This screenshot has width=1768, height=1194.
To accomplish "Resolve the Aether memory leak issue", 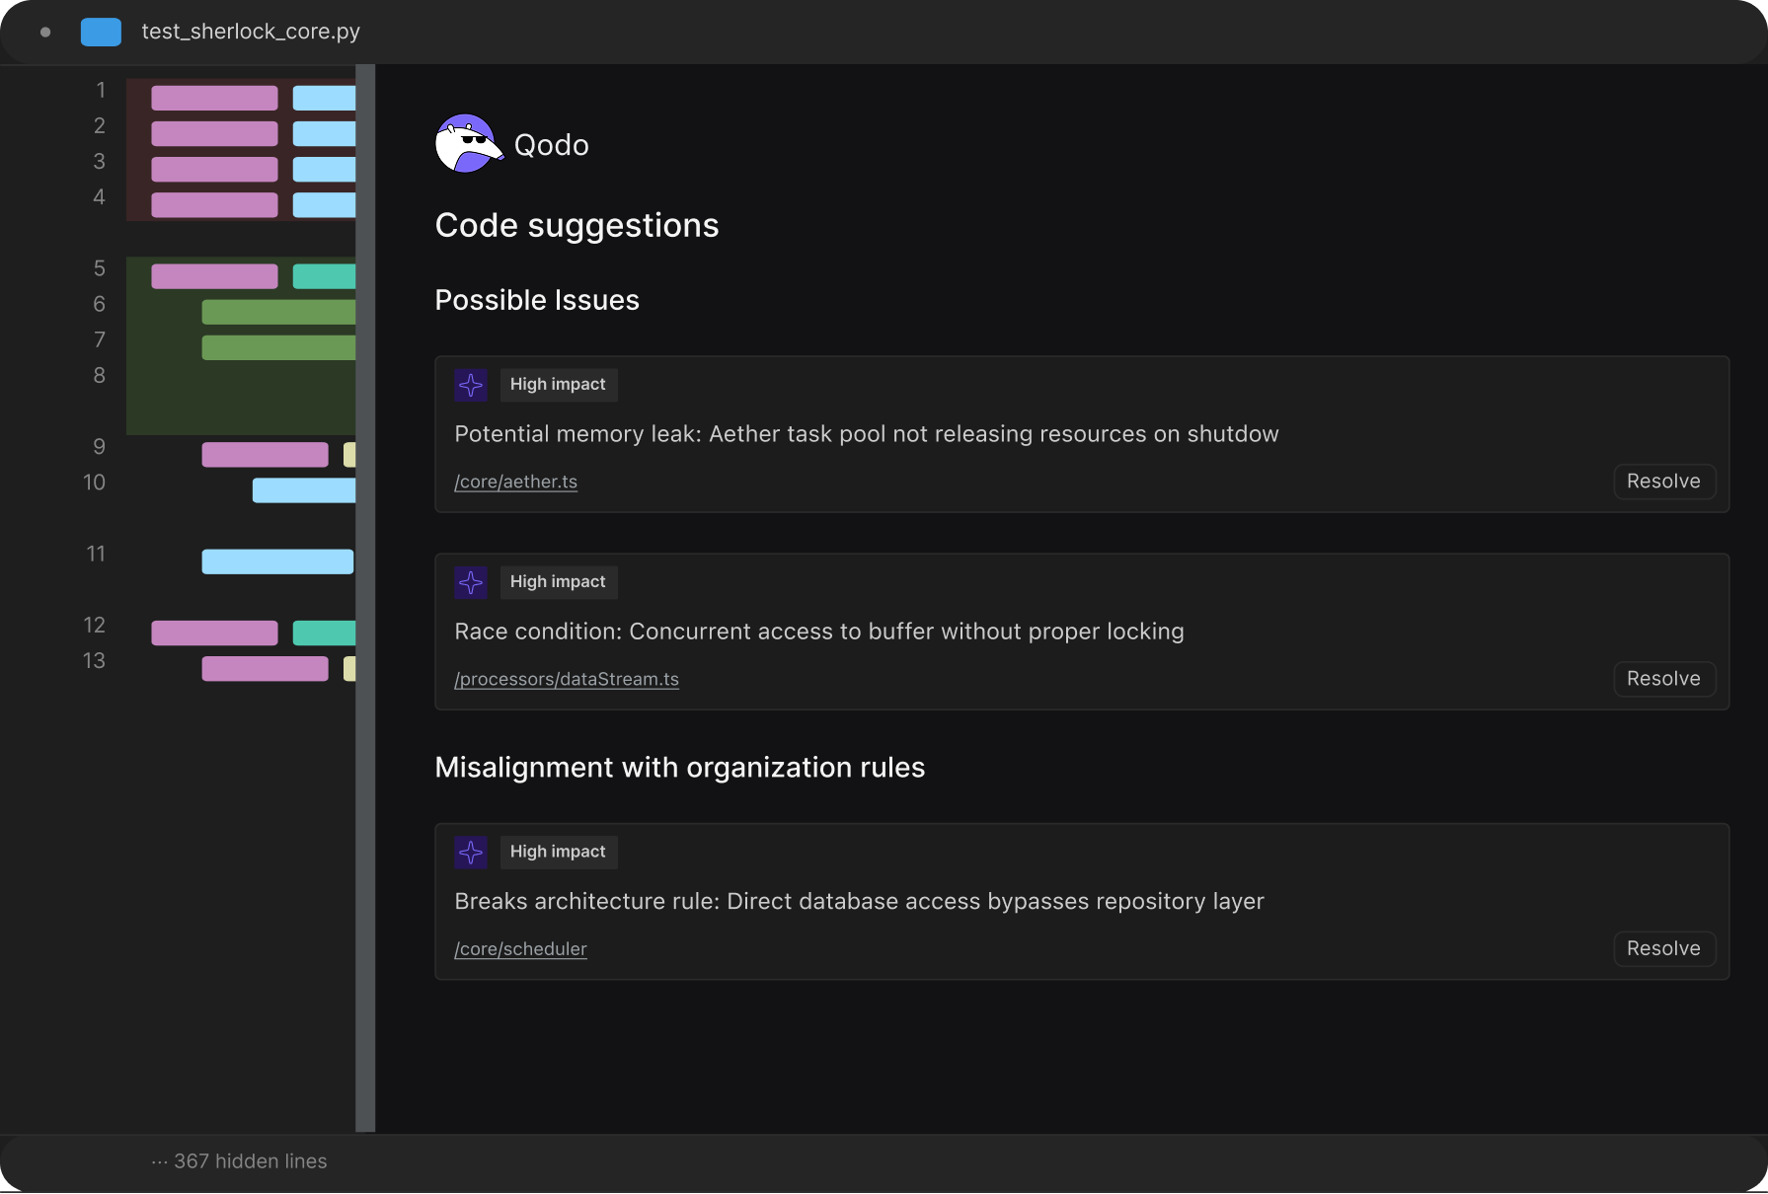I will pyautogui.click(x=1663, y=482).
